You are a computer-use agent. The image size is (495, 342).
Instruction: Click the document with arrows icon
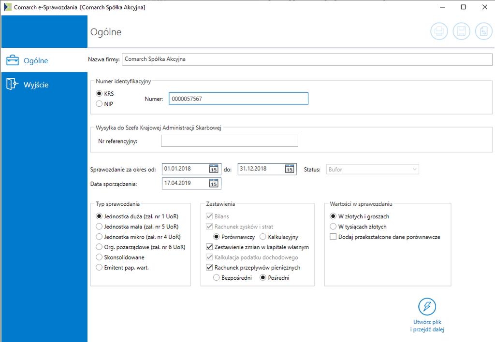[x=484, y=31]
